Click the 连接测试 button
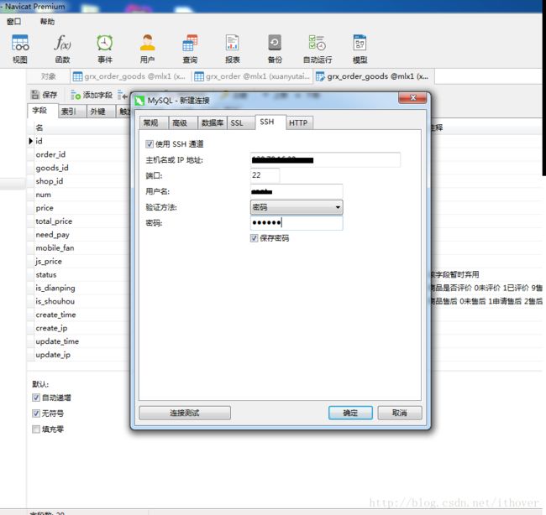Screen dimensions: 546x515 185,413
